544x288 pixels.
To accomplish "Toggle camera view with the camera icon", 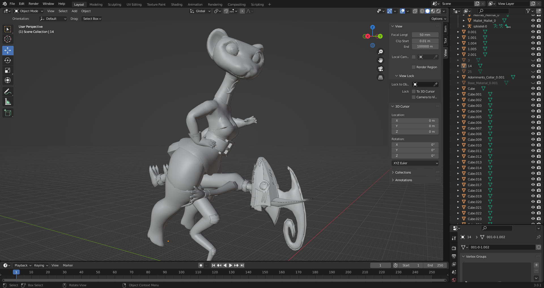I will point(381,69).
